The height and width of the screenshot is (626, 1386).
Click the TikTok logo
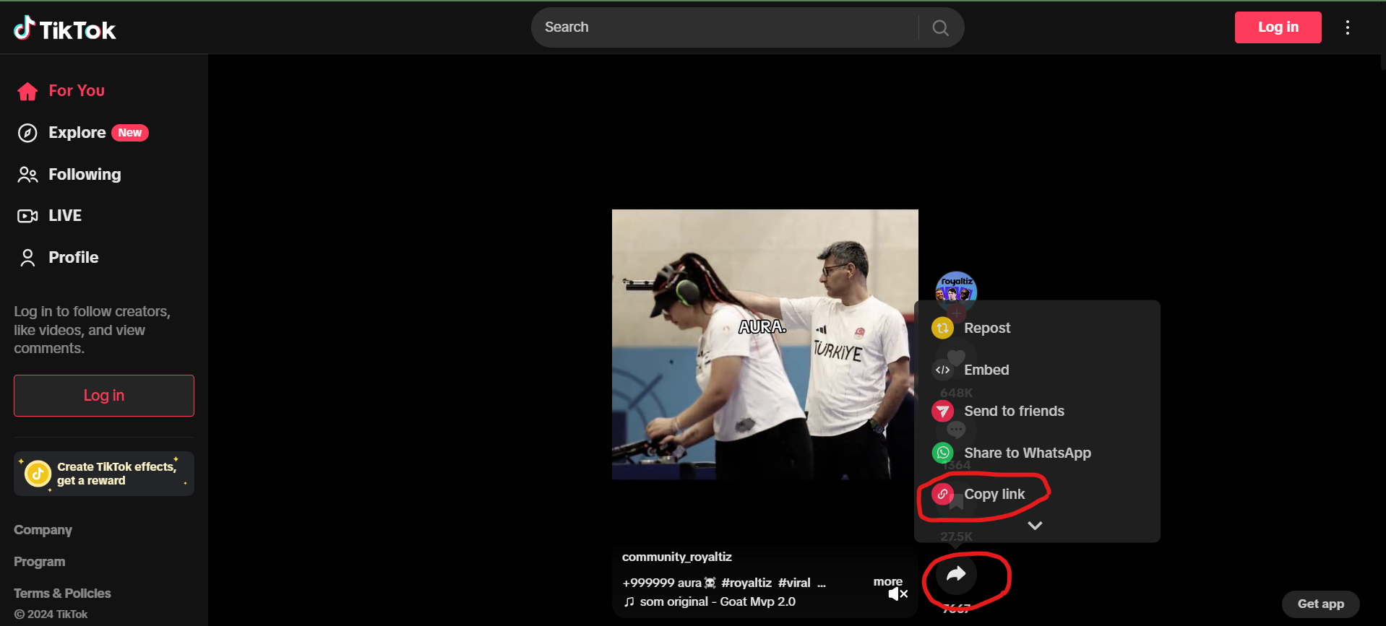pyautogui.click(x=65, y=29)
